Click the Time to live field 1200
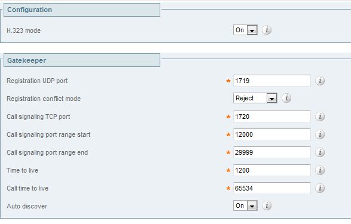 tap(271, 170)
